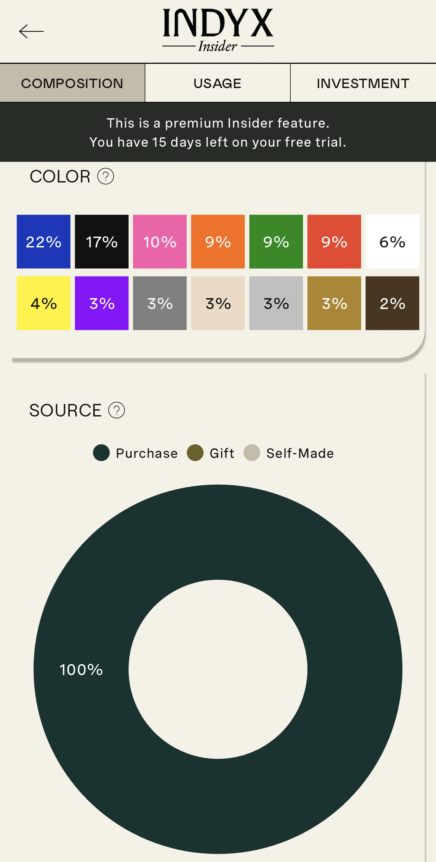Select the purple 3% color swatch
Viewport: 436px width, 862px height.
102,303
